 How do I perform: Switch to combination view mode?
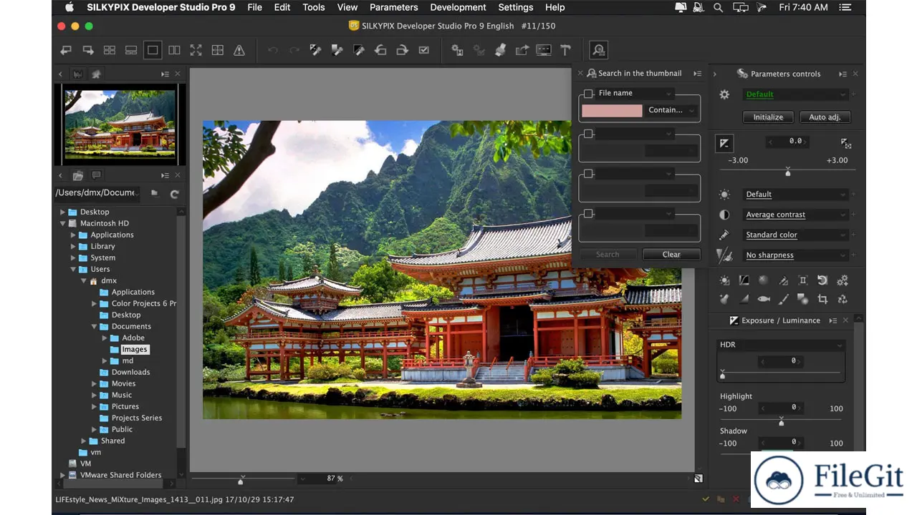[x=131, y=50]
